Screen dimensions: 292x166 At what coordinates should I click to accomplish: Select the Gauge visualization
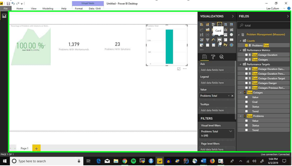click(213, 40)
